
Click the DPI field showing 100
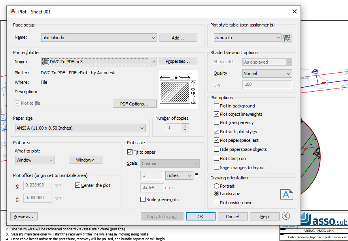pos(267,85)
